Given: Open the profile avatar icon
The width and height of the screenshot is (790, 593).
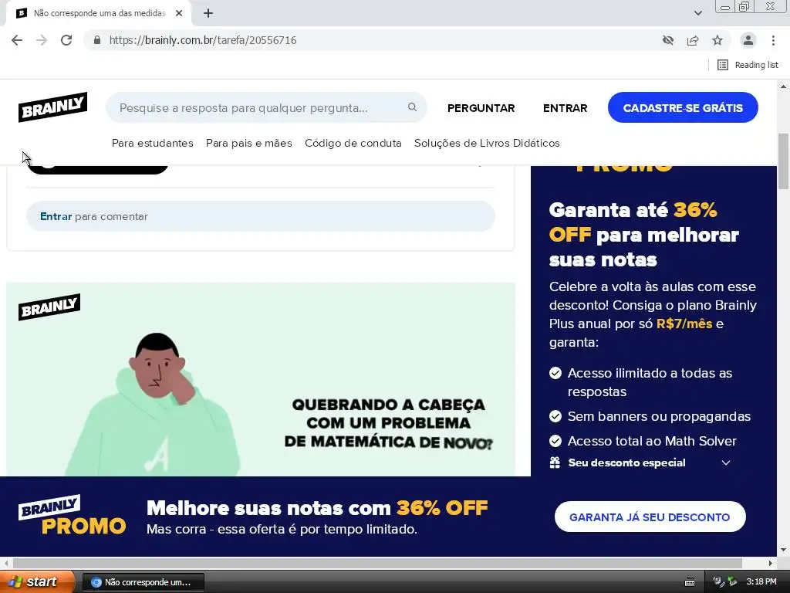Looking at the screenshot, I should click(748, 40).
